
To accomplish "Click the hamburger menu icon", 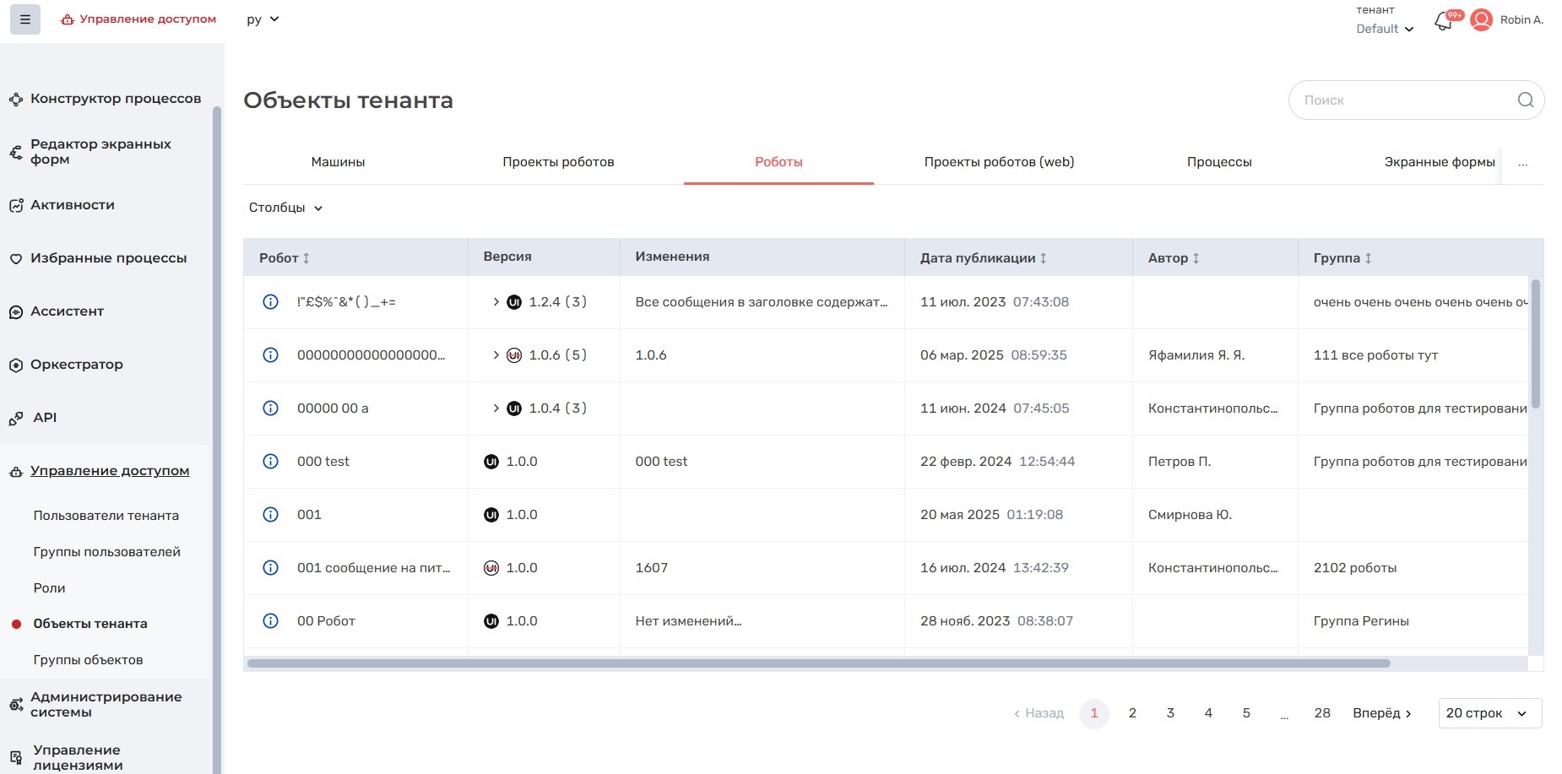I will [x=25, y=19].
